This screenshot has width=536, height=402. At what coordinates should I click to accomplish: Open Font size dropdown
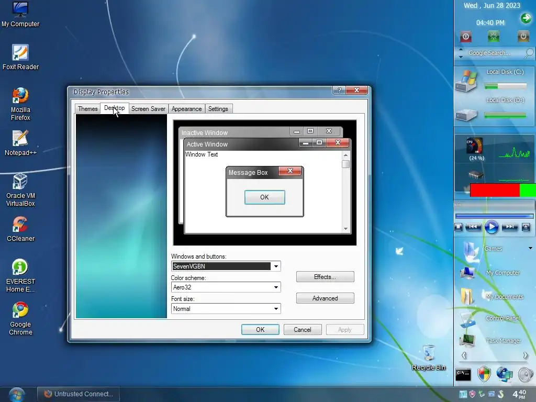pyautogui.click(x=226, y=309)
